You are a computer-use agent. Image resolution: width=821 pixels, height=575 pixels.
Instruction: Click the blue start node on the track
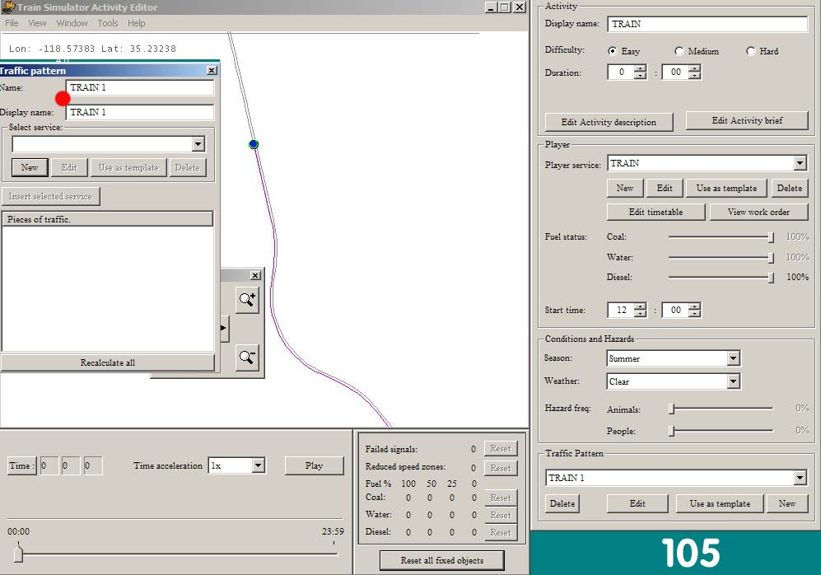[x=254, y=144]
